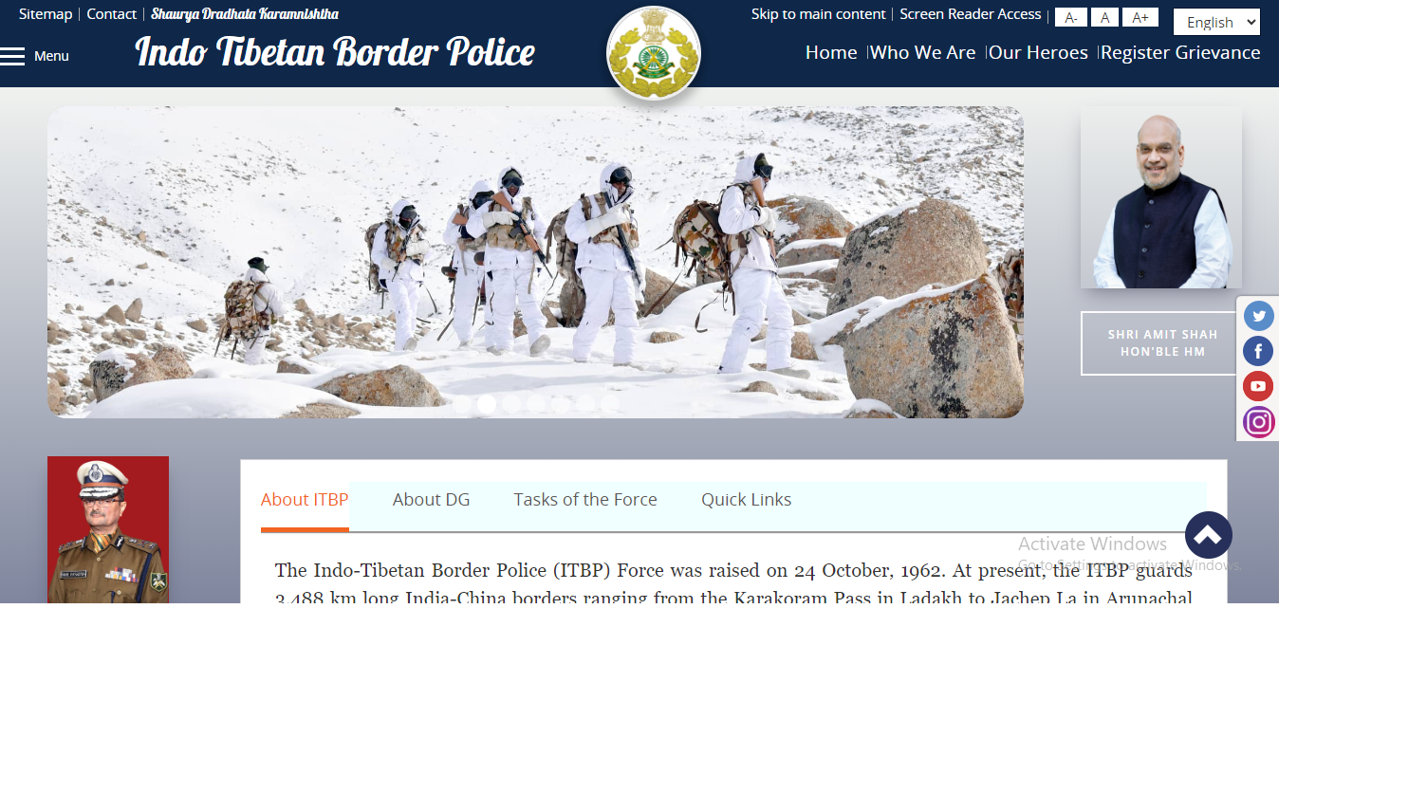This screenshot has width=1427, height=793.
Task: Open the YouTube social icon
Action: (1258, 386)
